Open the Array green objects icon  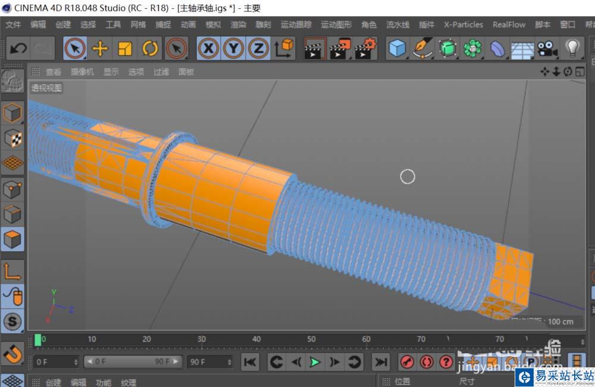tap(472, 48)
